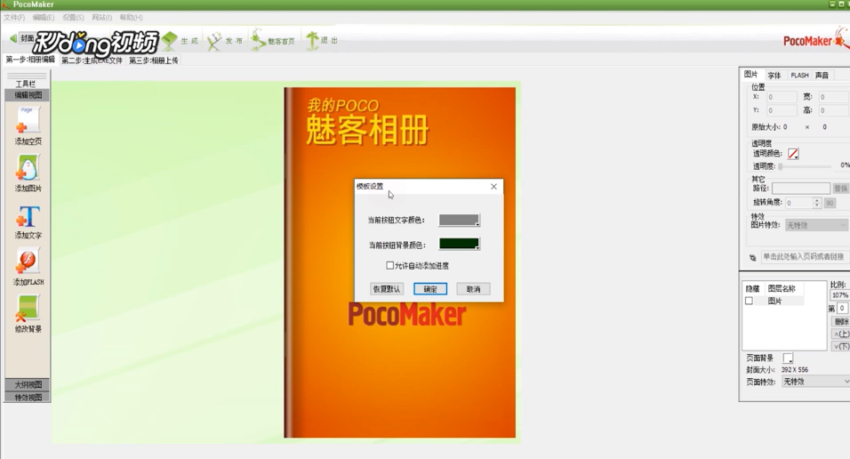Click the path (路径) input field

point(801,189)
